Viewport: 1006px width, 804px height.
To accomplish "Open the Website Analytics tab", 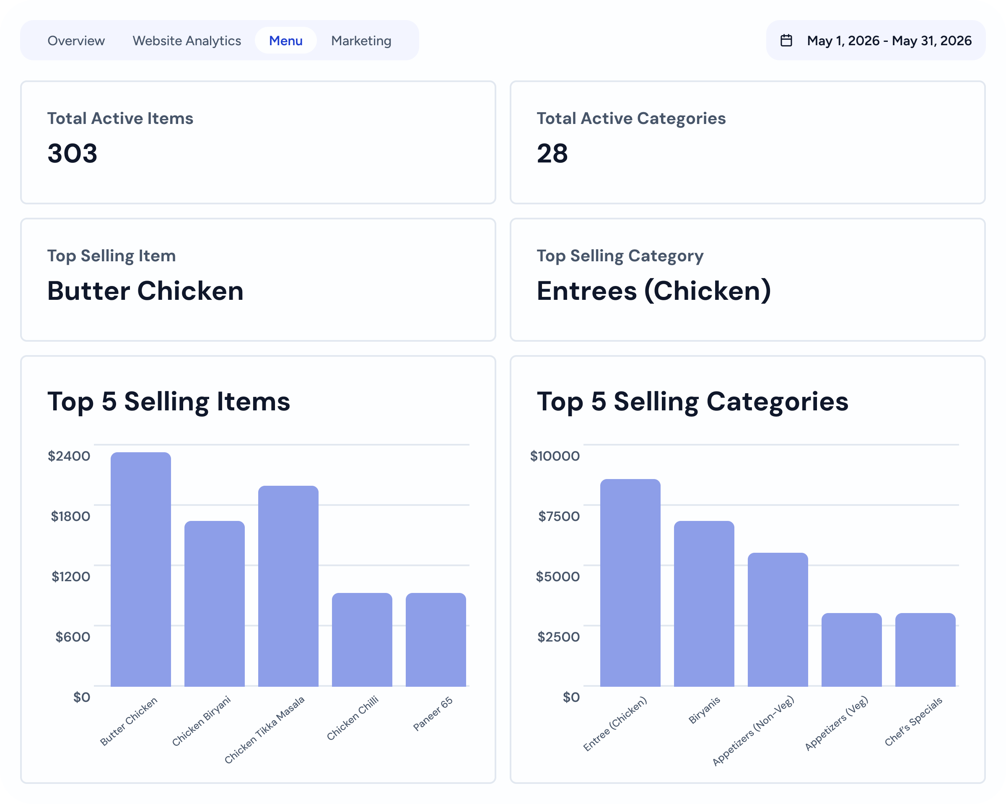I will [187, 41].
